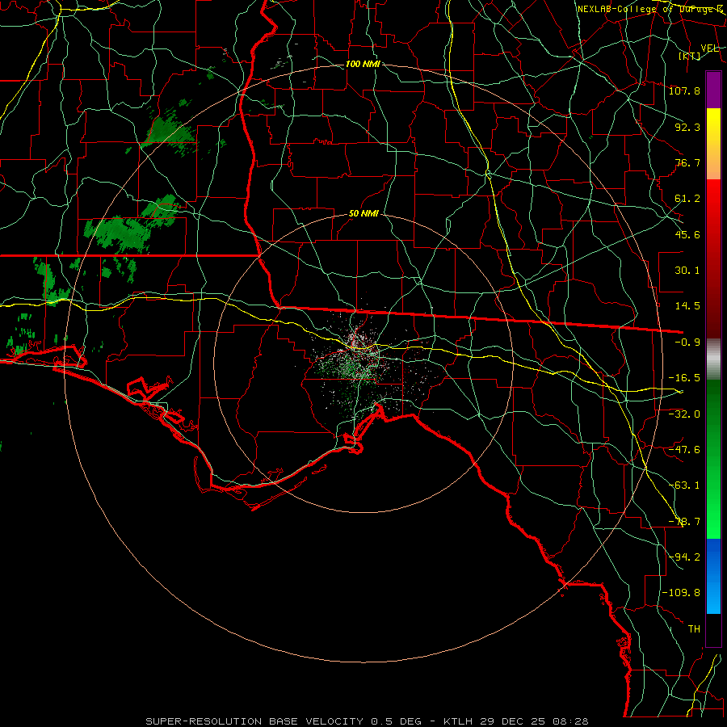Screen dimensions: 727x727
Task: Click the 30.1 velocity scale value
Action: point(687,271)
